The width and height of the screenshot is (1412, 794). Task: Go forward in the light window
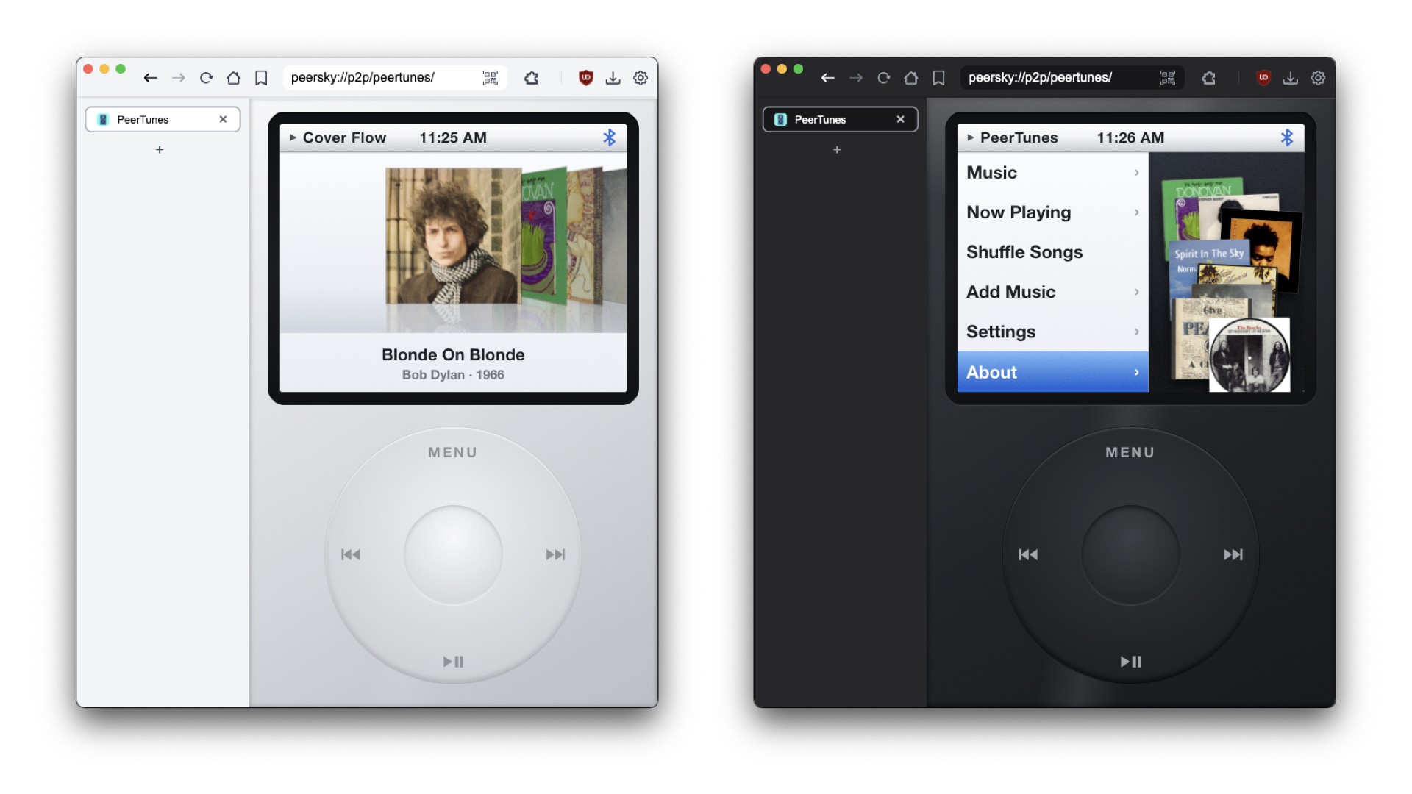(179, 78)
